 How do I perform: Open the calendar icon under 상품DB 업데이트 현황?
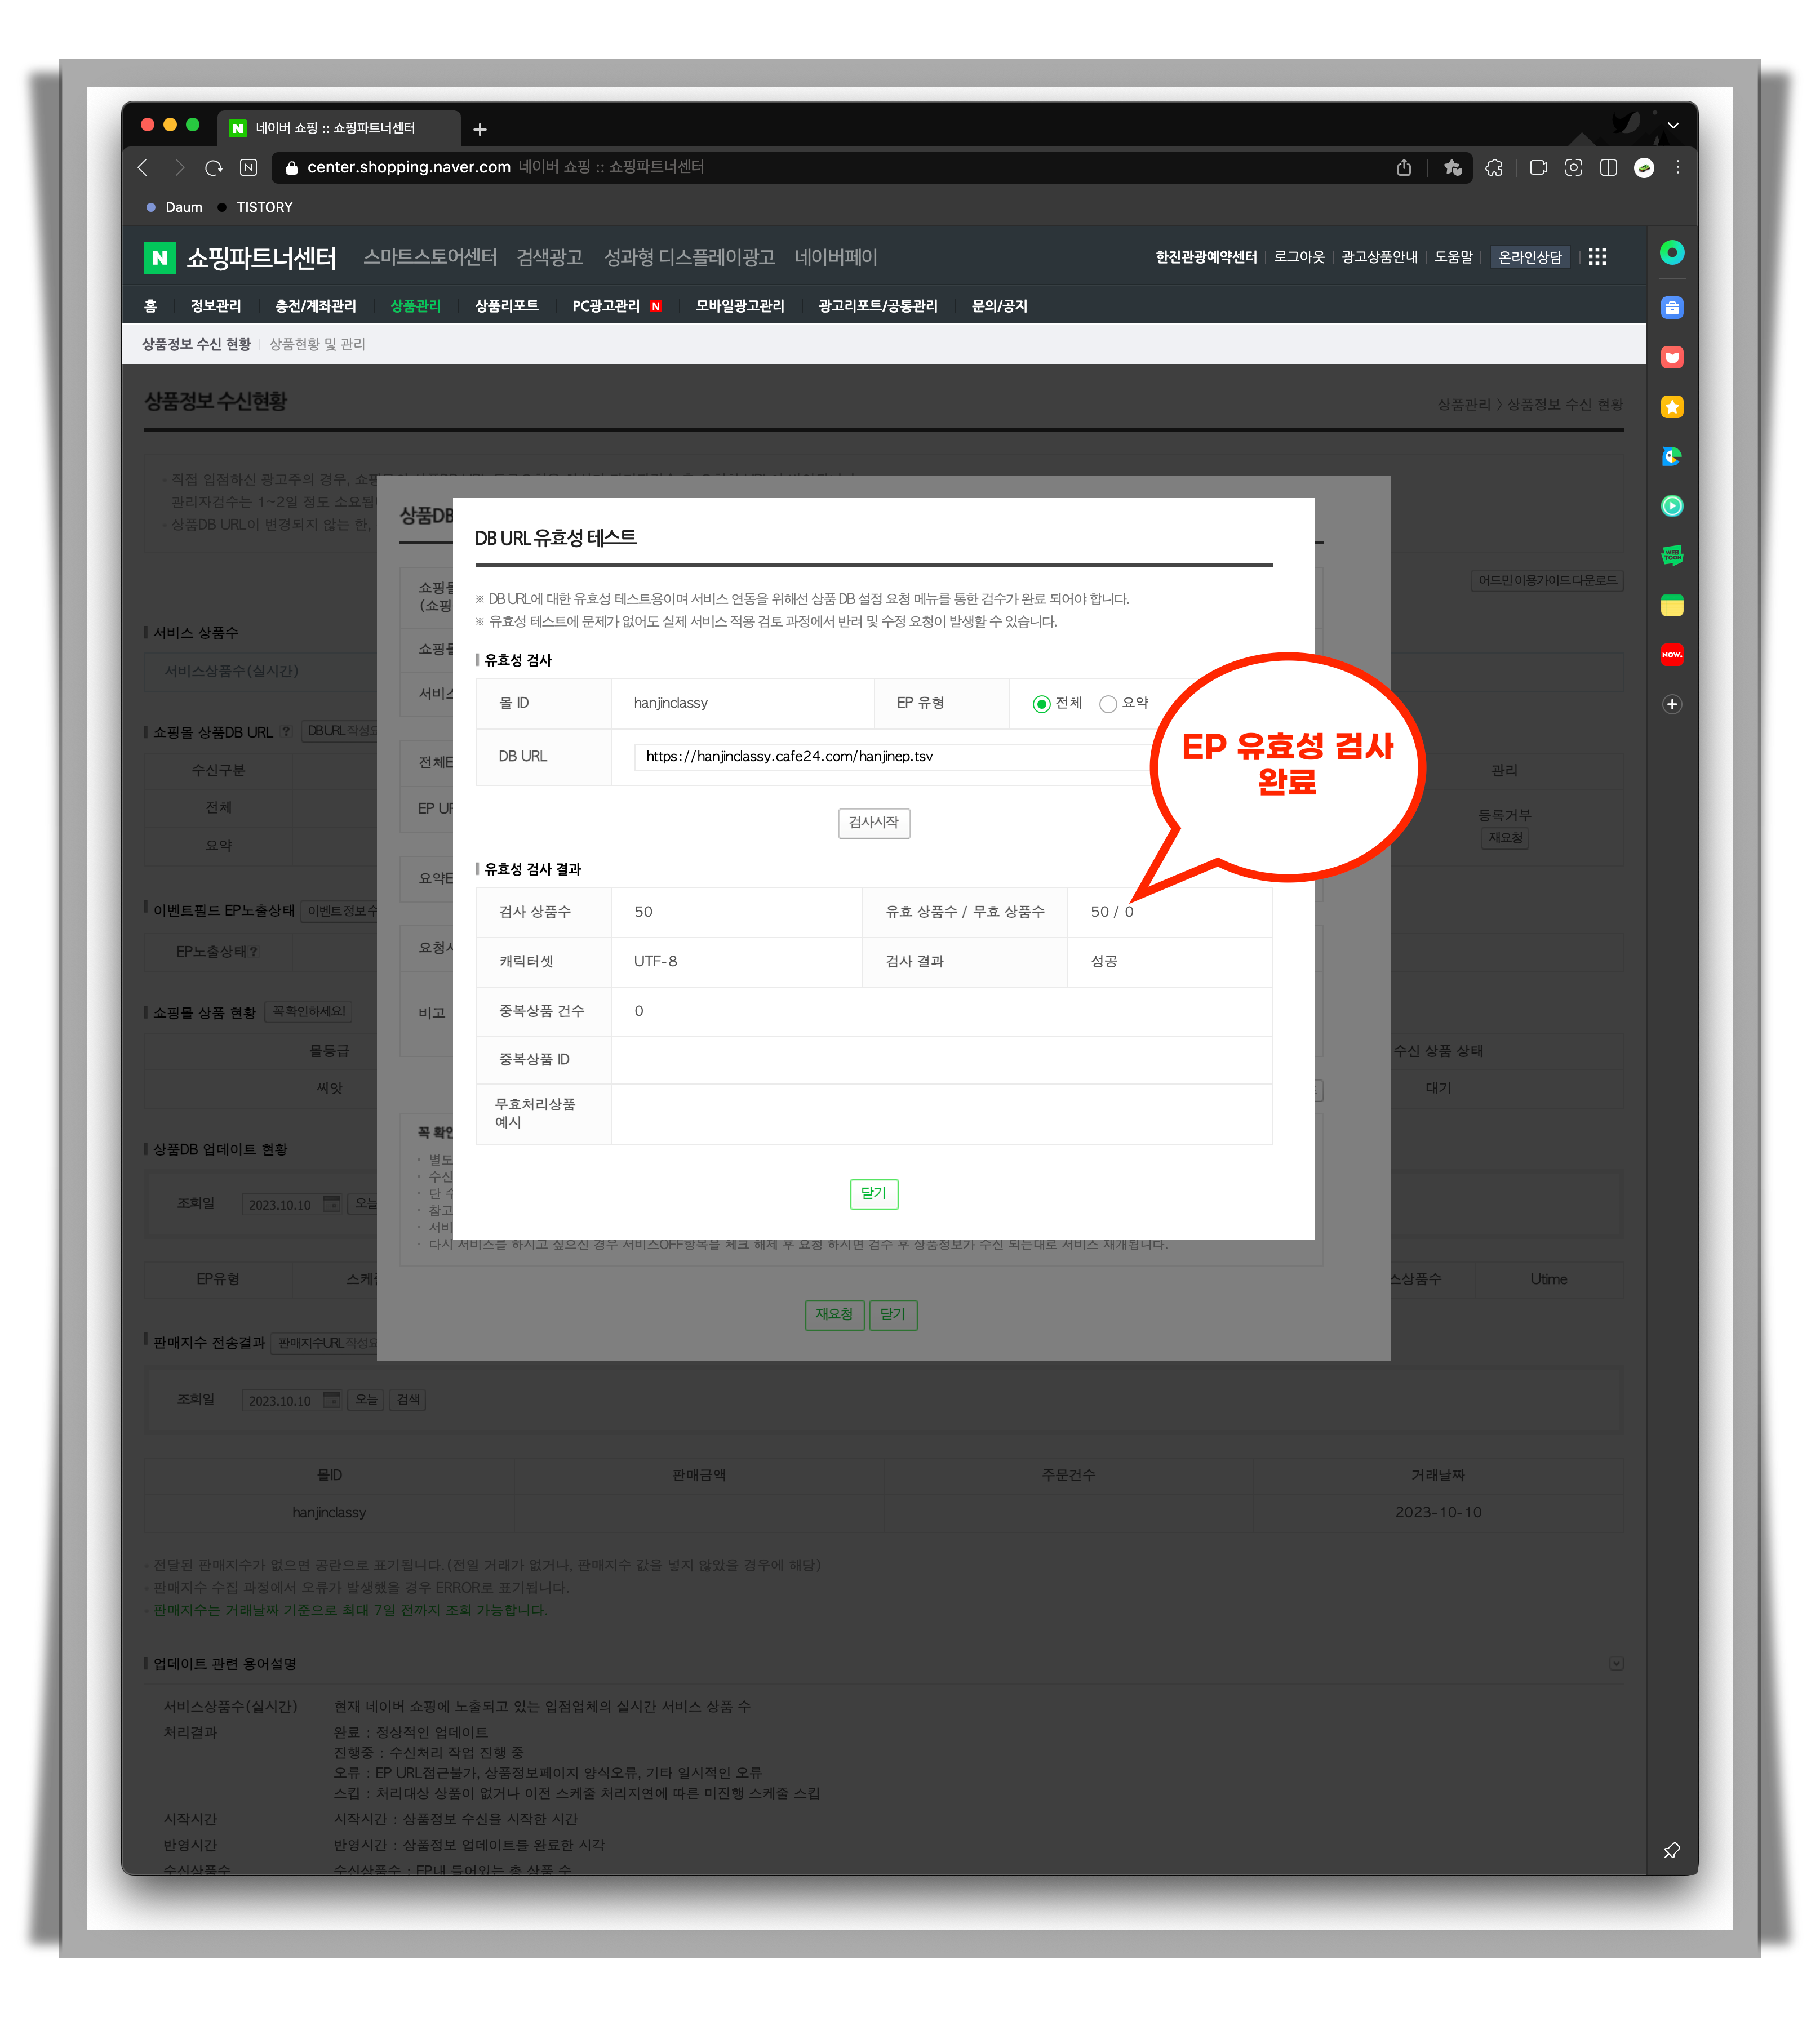tap(332, 1203)
